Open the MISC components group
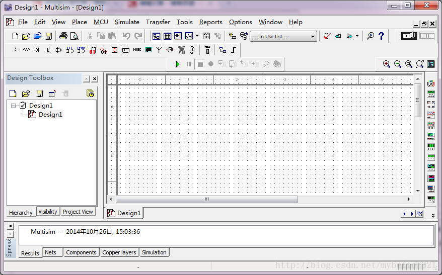The height and width of the screenshot is (275, 442). tap(137, 50)
